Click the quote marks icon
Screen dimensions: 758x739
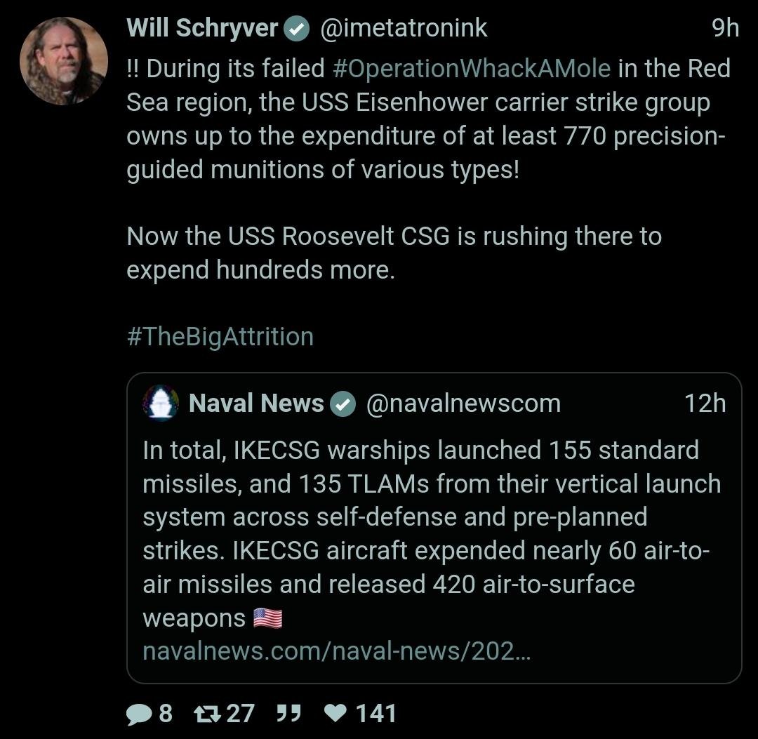click(288, 713)
